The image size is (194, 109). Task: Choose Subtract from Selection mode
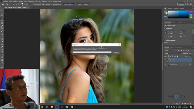(19, 4)
